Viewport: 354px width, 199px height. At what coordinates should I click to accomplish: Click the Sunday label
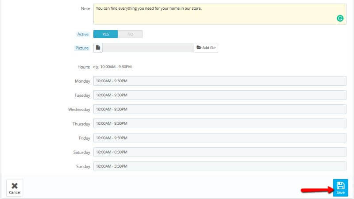tap(83, 167)
